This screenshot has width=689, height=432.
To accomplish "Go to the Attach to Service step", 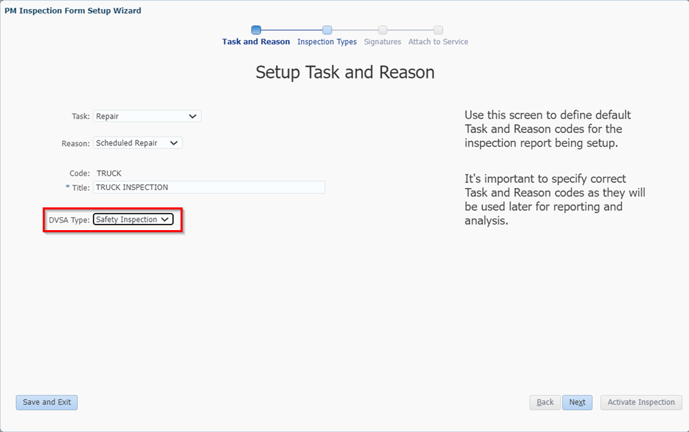I will pyautogui.click(x=438, y=42).
